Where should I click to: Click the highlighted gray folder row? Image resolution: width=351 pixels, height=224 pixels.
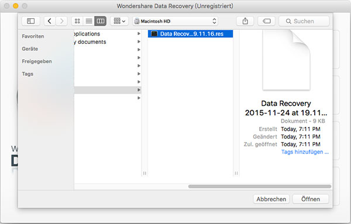coord(108,90)
